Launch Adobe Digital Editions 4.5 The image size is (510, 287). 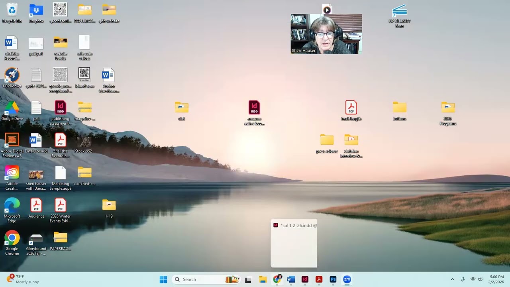coord(12,145)
